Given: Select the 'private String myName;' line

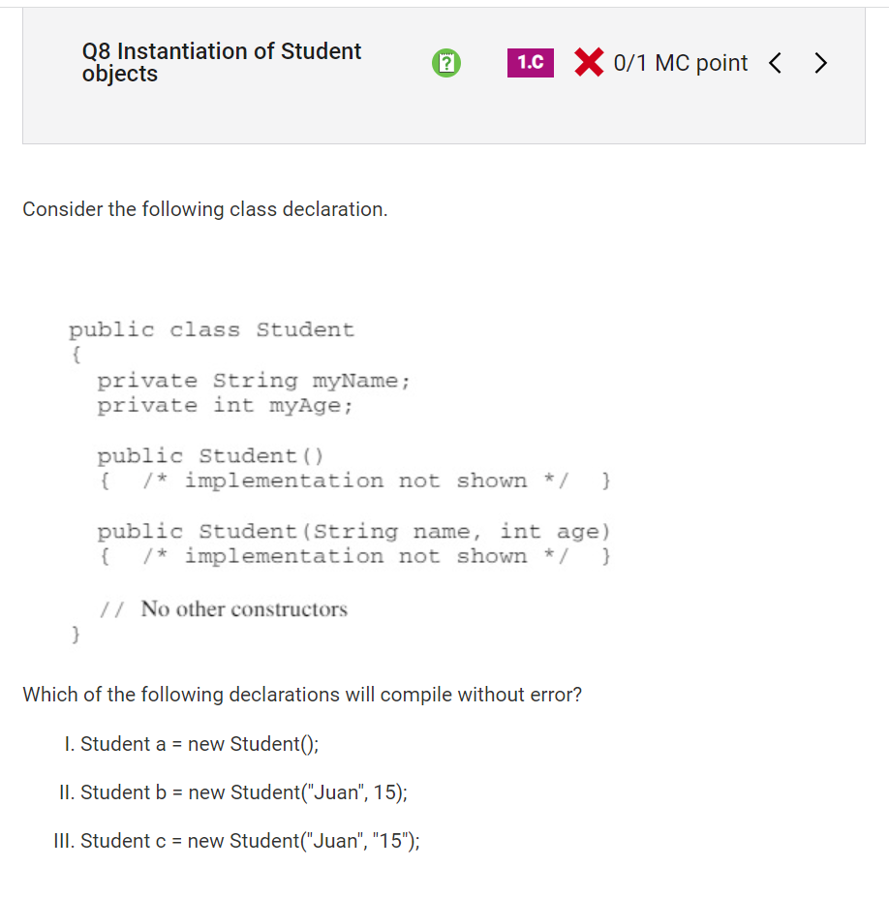Looking at the screenshot, I should [x=253, y=381].
